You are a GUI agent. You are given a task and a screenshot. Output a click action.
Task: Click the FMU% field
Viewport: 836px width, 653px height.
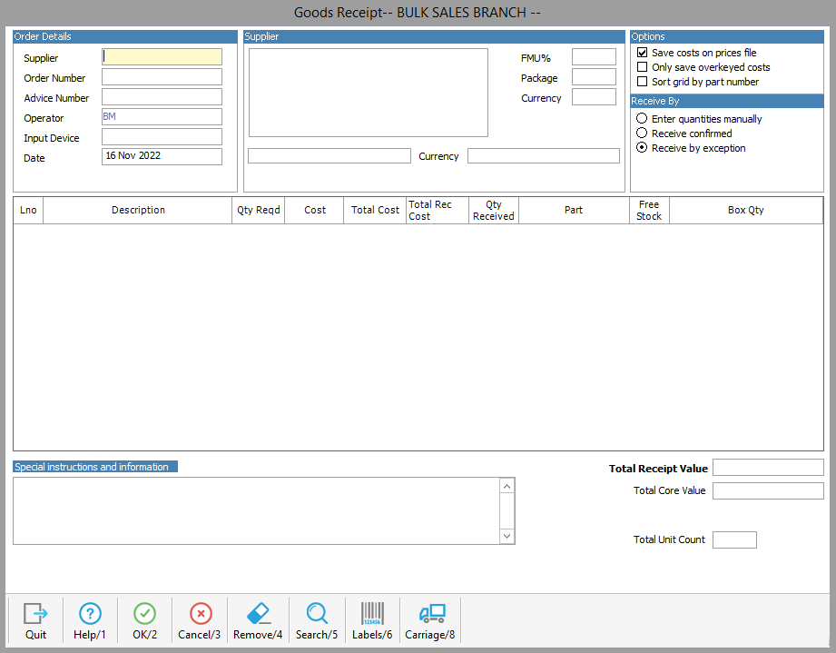click(594, 56)
